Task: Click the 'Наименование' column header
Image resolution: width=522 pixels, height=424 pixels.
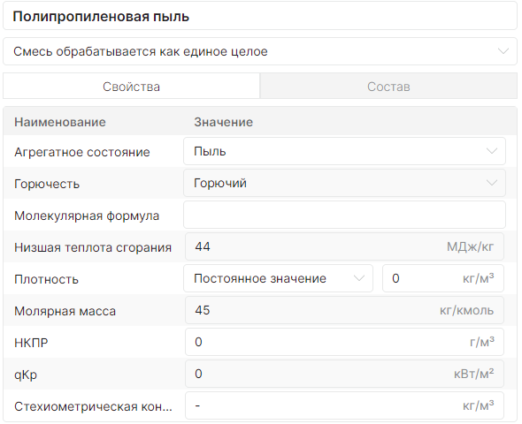Action: [60, 122]
